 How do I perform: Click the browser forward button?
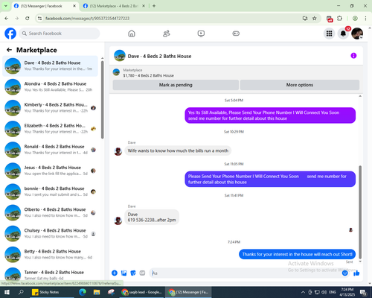(x=17, y=19)
